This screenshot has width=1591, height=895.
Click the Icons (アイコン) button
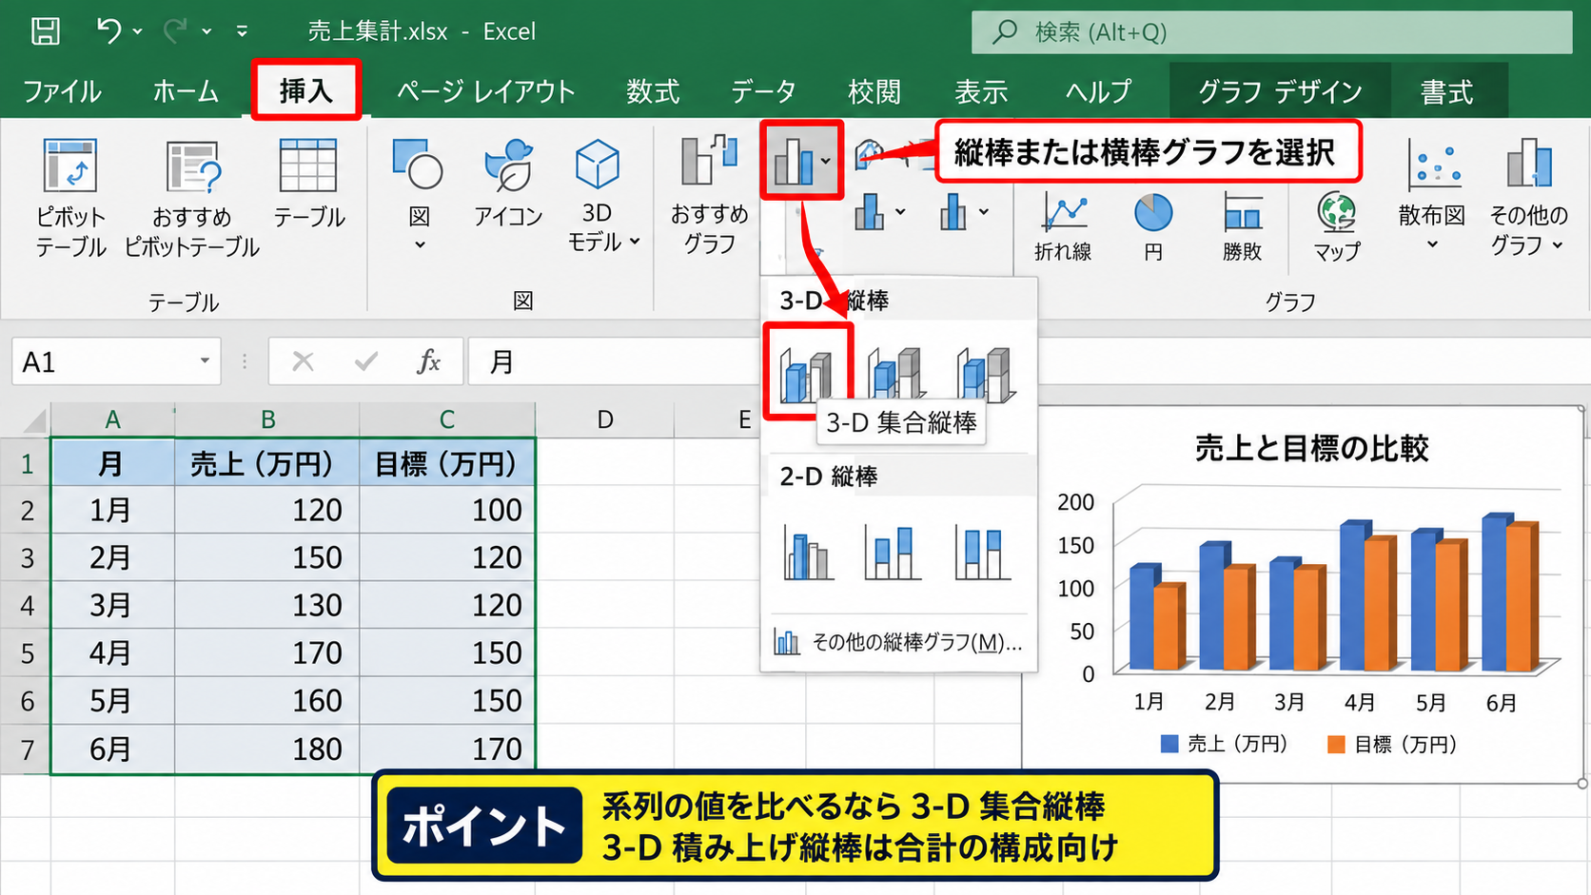[x=508, y=184]
